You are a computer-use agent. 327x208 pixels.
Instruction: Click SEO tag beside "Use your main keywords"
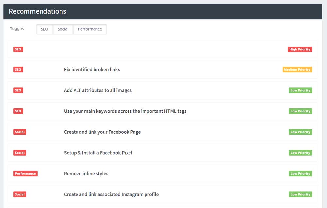click(x=18, y=111)
